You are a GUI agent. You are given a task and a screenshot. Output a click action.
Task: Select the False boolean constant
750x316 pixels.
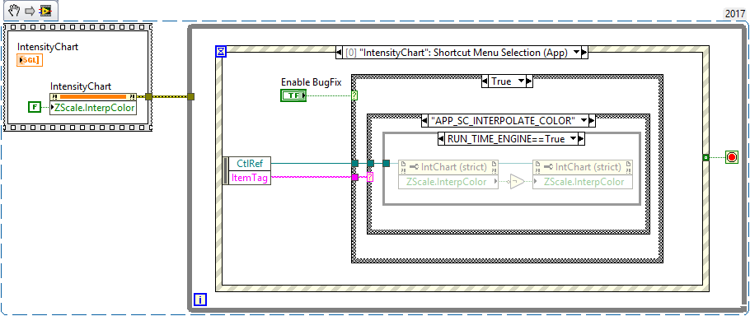[35, 108]
